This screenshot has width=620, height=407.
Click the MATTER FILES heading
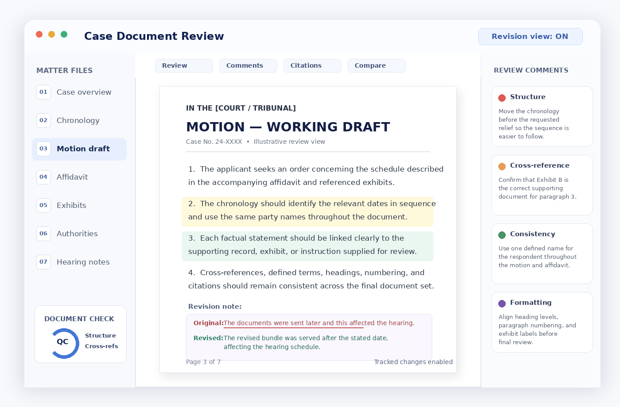[65, 70]
